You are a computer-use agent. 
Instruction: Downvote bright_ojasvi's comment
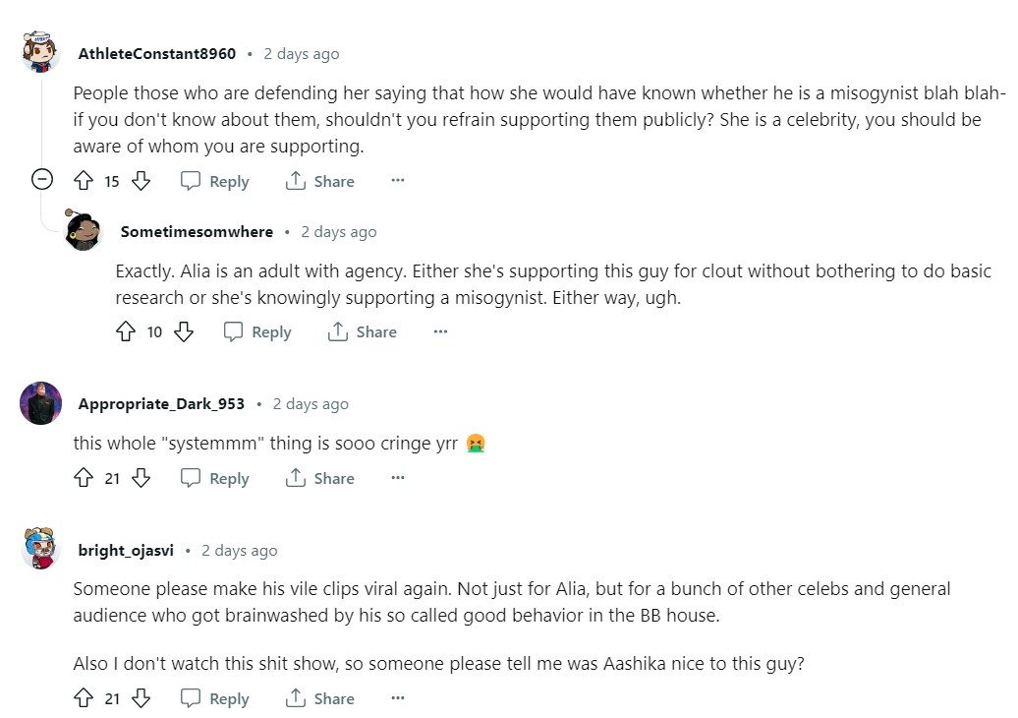(141, 698)
